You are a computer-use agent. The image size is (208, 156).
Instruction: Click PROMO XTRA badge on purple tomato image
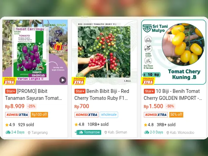pos(9,81)
